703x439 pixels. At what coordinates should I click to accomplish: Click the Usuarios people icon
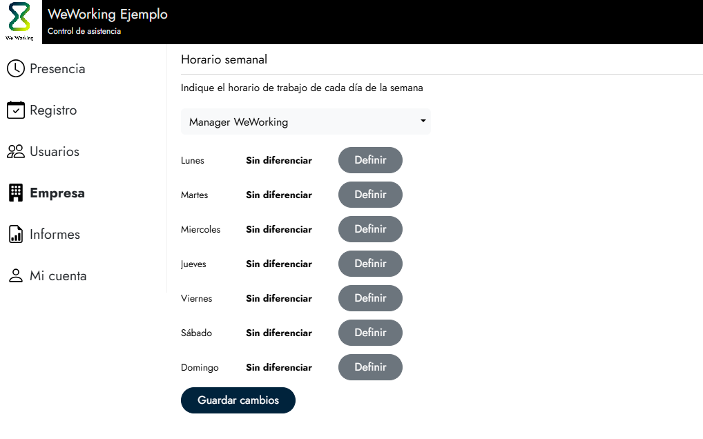tap(15, 152)
